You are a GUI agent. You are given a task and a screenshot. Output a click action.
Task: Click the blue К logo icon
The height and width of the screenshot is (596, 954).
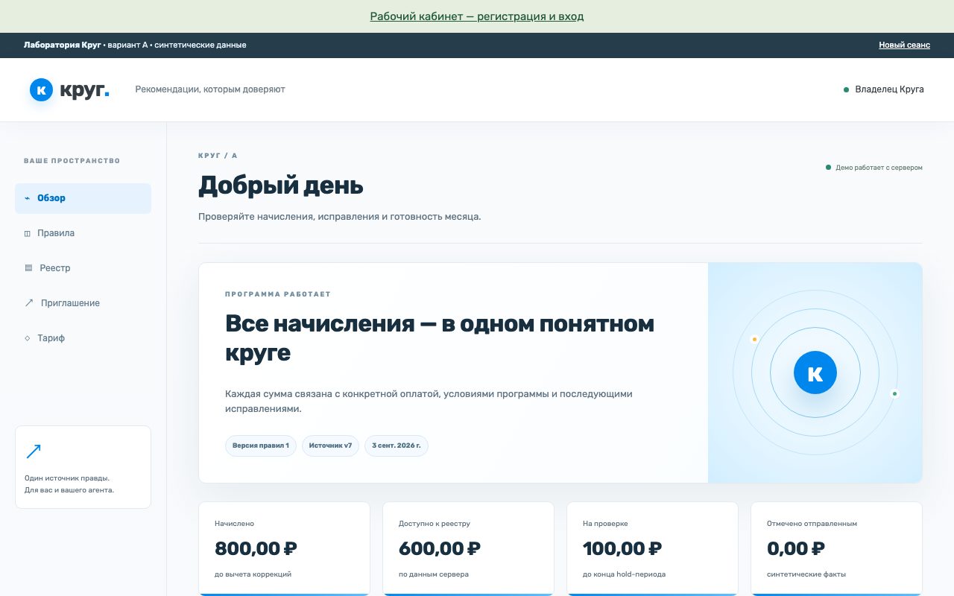(41, 89)
